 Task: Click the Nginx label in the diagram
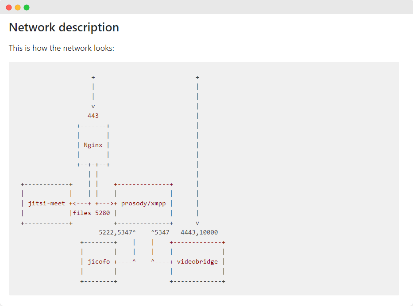tap(93, 145)
